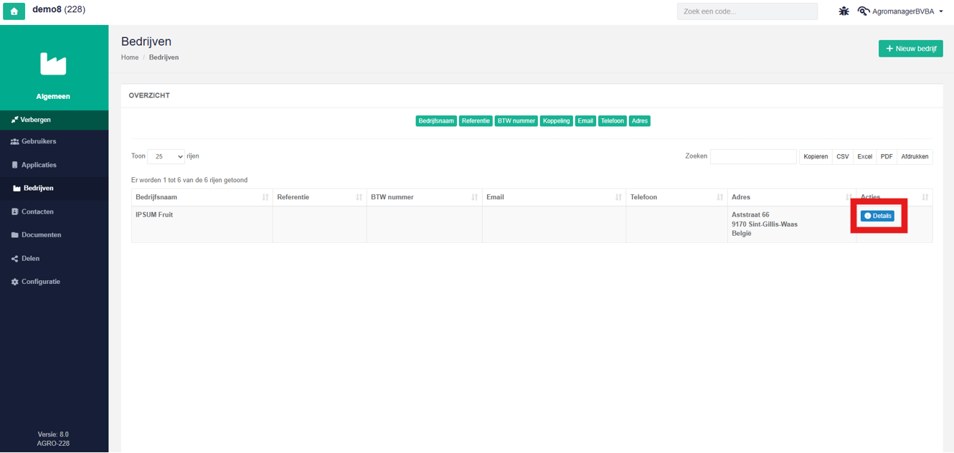954x453 pixels.
Task: Print table with Afdrukken
Action: point(915,156)
